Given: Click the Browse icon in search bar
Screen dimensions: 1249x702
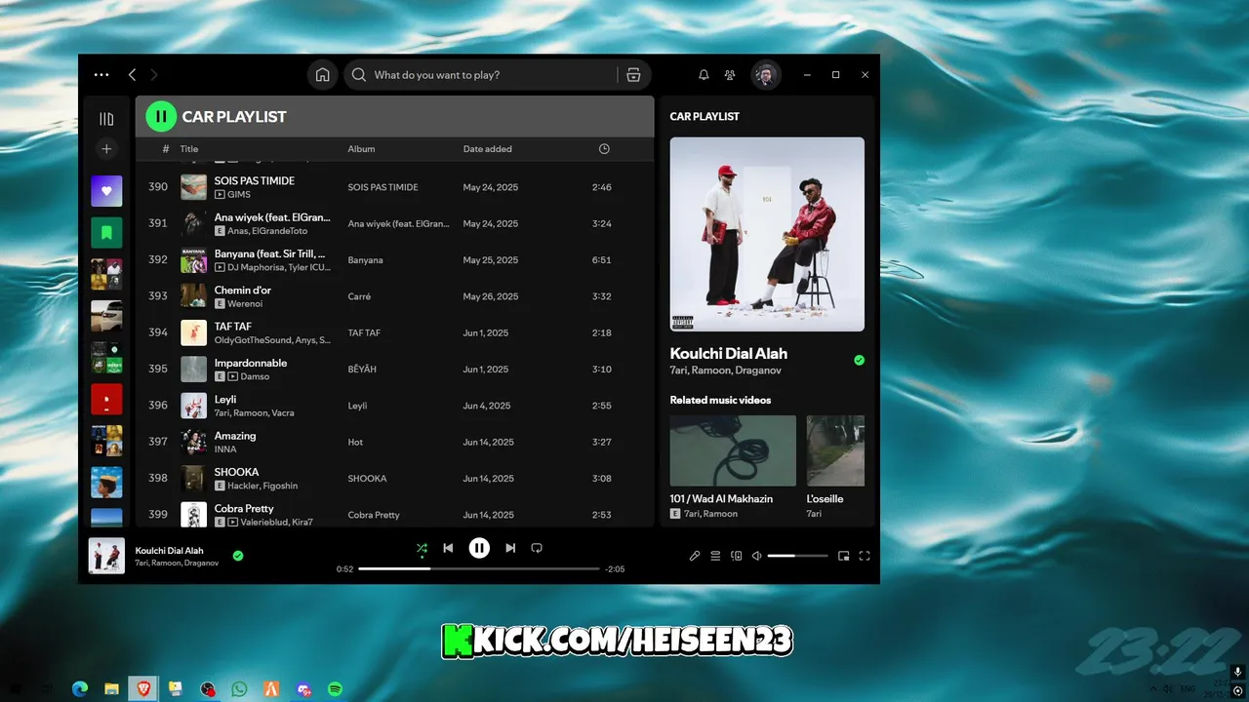Looking at the screenshot, I should [x=633, y=75].
